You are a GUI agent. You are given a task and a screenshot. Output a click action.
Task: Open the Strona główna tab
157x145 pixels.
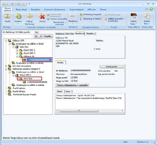(x=7, y=9)
